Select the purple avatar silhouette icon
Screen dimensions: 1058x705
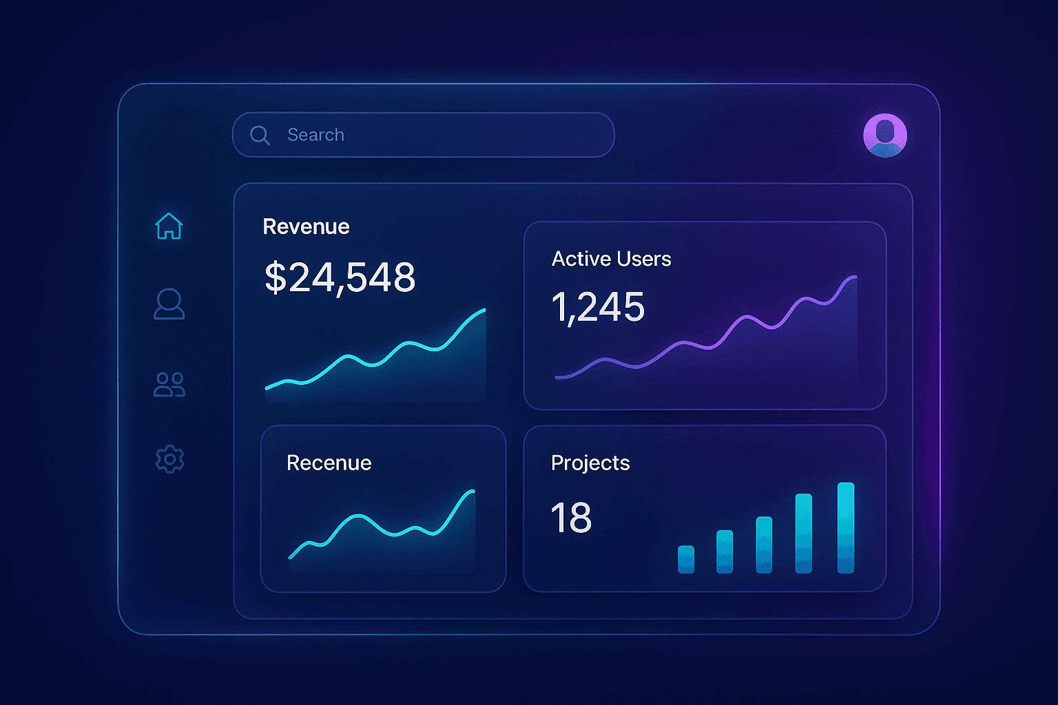click(x=885, y=135)
